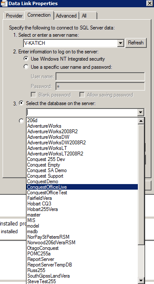This screenshot has width=154, height=284.
Task: Choose ConquestOfficeTest database
Action: click(x=82, y=193)
